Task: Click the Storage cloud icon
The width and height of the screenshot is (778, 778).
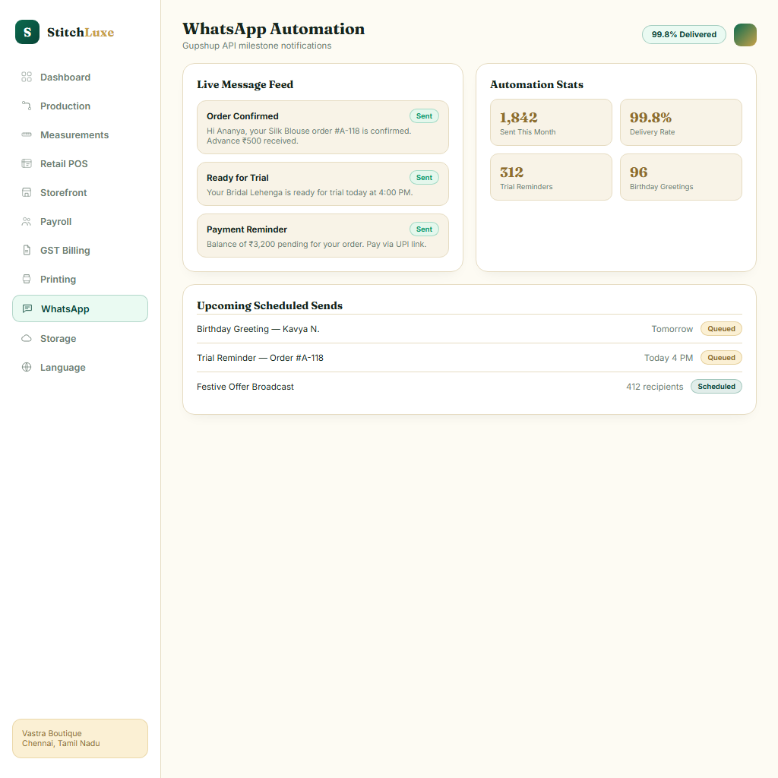Action: (x=27, y=338)
